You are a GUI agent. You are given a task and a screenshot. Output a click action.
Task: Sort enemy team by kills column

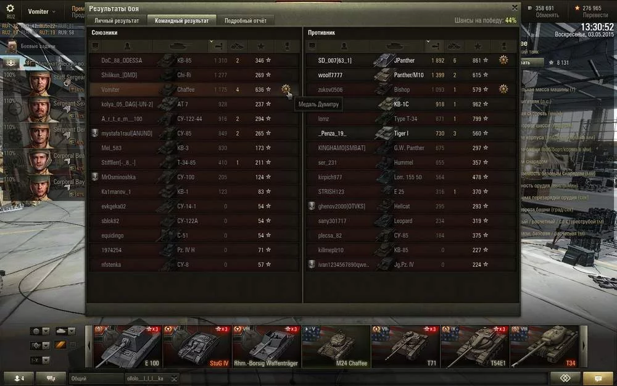[x=454, y=46]
